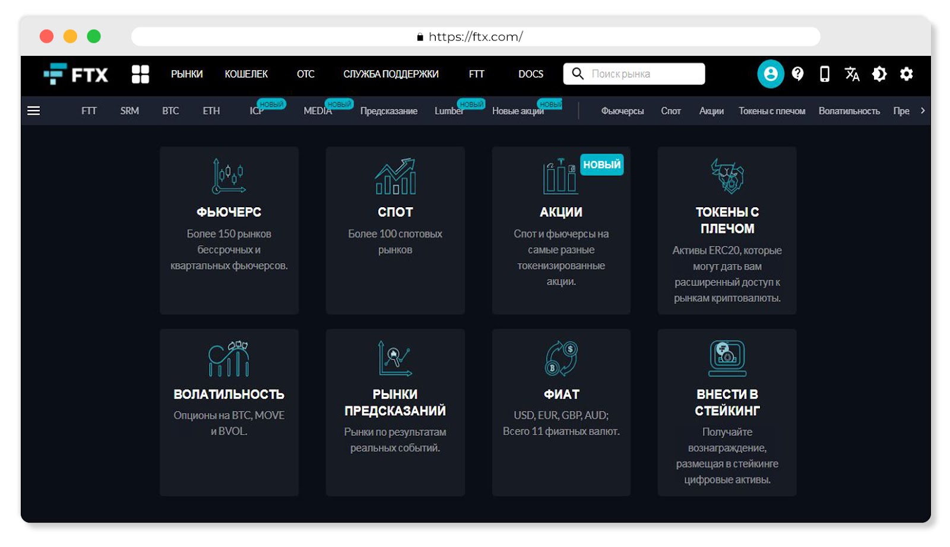950x547 pixels.
Task: Open the РЫНКИ menu
Action: coord(187,74)
